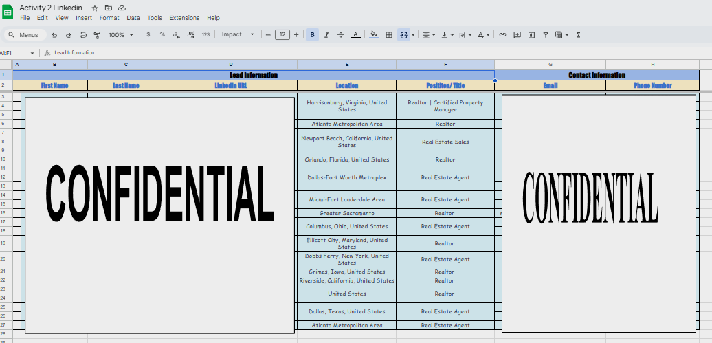Open horizontal align dropdown
Screen dimensions: 712x343
[429, 35]
